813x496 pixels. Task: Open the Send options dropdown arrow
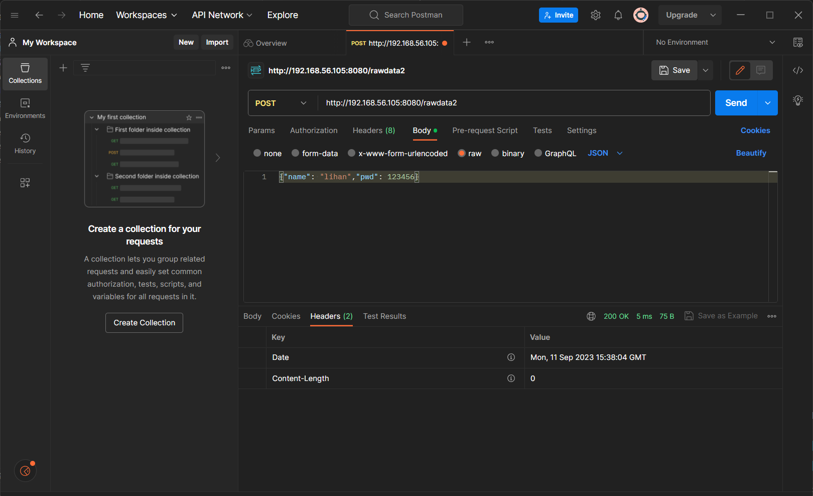[768, 103]
